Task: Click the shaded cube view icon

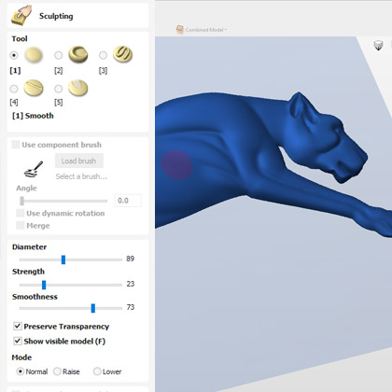Action: click(x=378, y=46)
